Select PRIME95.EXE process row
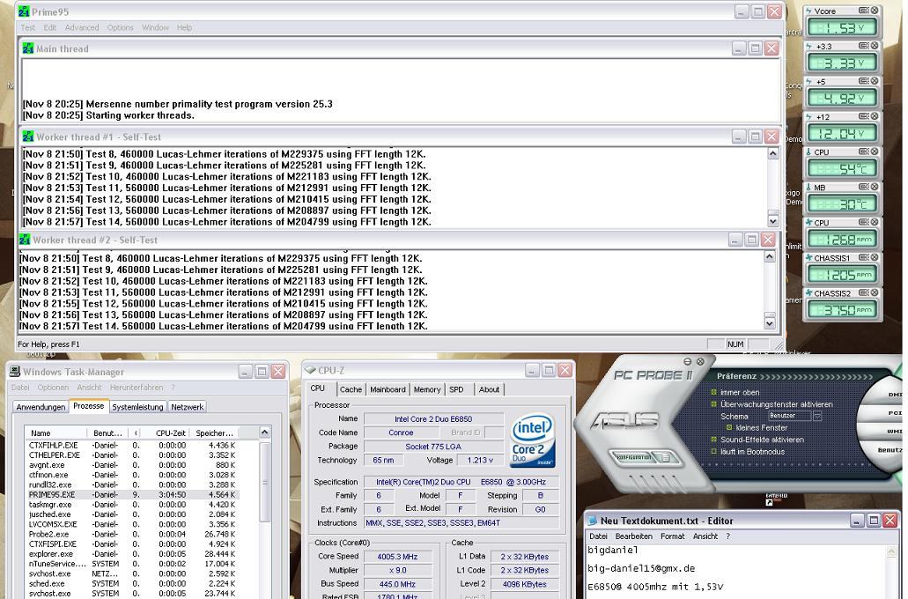The image size is (908, 599). click(x=133, y=495)
